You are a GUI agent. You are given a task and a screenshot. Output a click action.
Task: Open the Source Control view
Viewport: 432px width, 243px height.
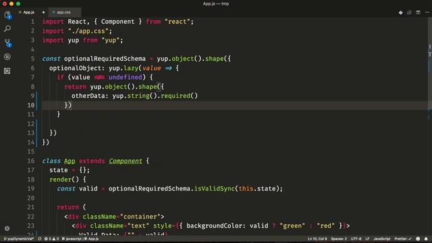(x=7, y=43)
